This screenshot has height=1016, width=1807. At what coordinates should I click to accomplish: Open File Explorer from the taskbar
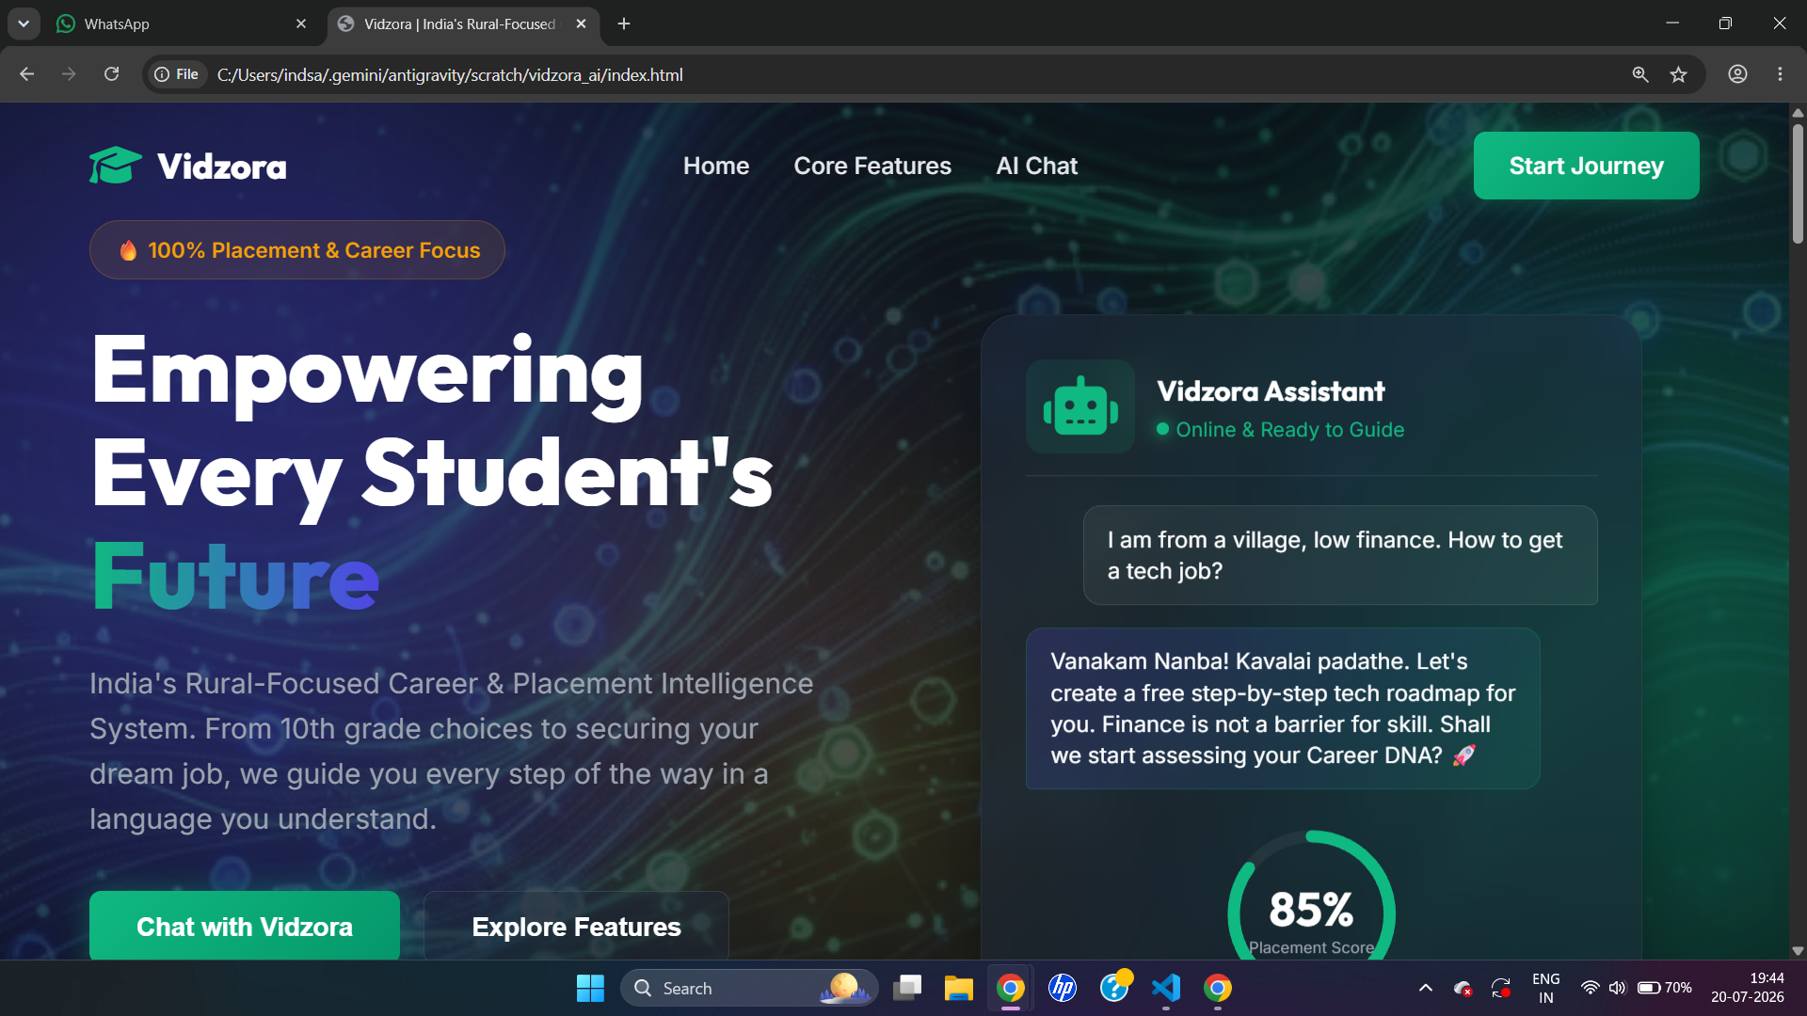click(x=958, y=988)
